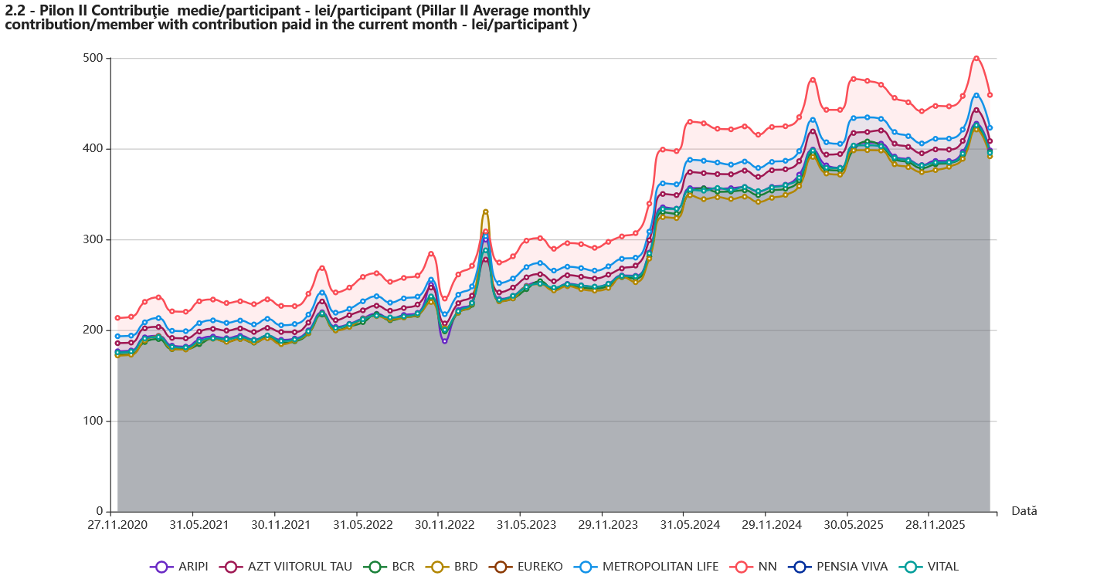Click the ARIPI legend marker icon
Image resolution: width=1107 pixels, height=579 pixels.
(x=161, y=567)
